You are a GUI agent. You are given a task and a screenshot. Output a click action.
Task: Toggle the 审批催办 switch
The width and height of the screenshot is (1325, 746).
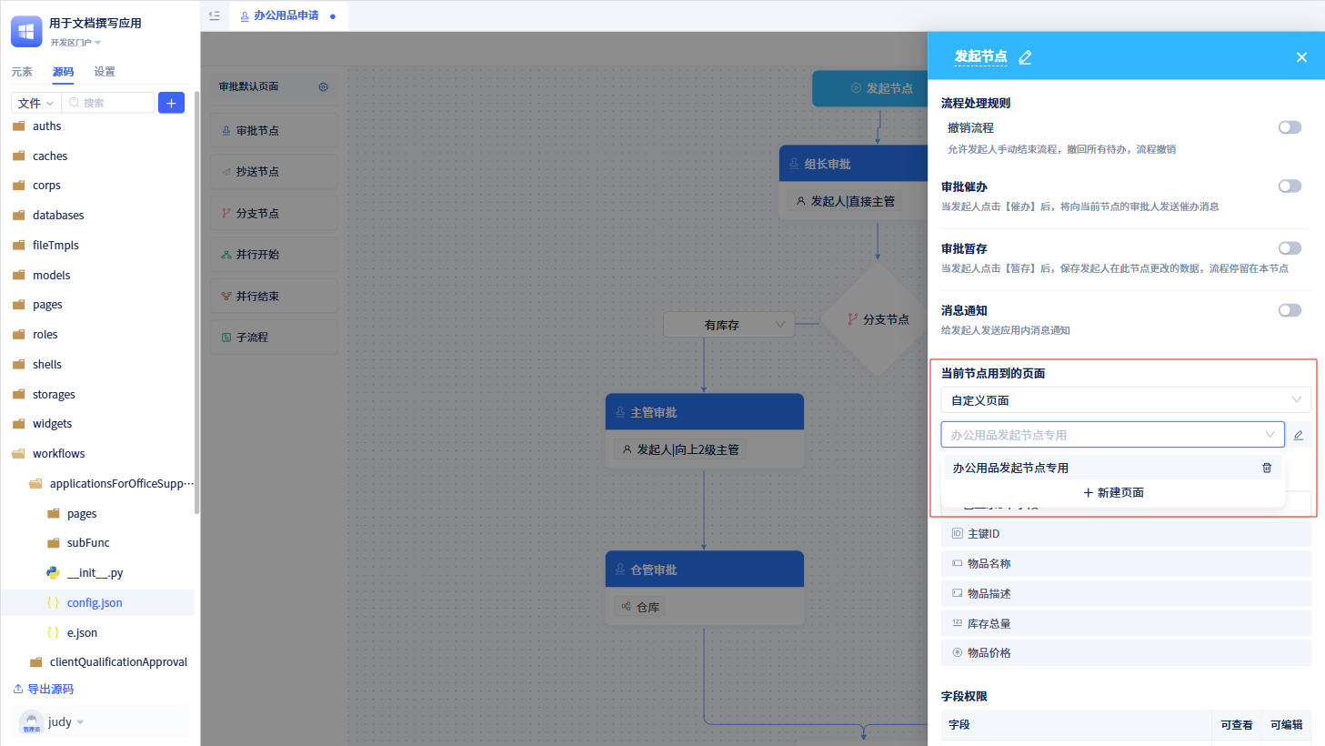1290,186
